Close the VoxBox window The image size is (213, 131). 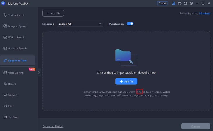click(209, 3)
